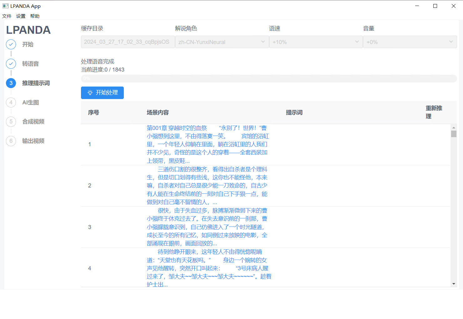Click row number 3 cell
The width and height of the screenshot is (463, 319).
coord(90,227)
